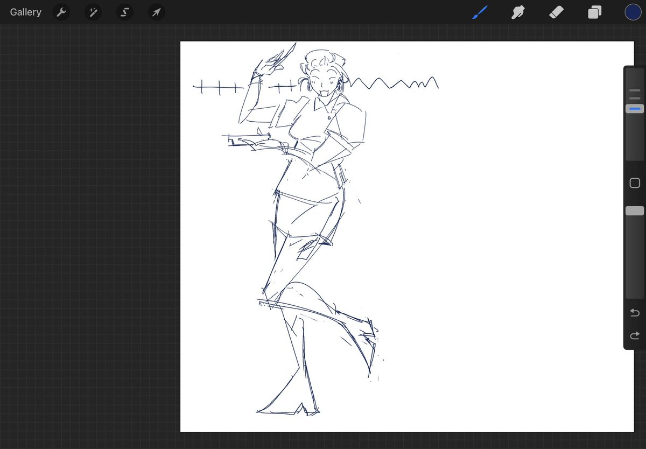Viewport: 646px width, 449px height.
Task: Undo the last stroke
Action: click(x=635, y=313)
